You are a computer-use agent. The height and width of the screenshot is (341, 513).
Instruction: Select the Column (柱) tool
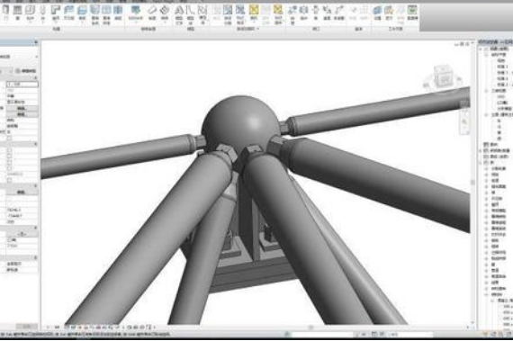pos(43,13)
